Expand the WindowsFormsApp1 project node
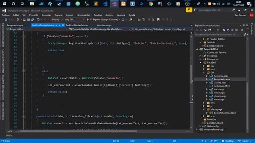The image size is (255, 143). 197,129
